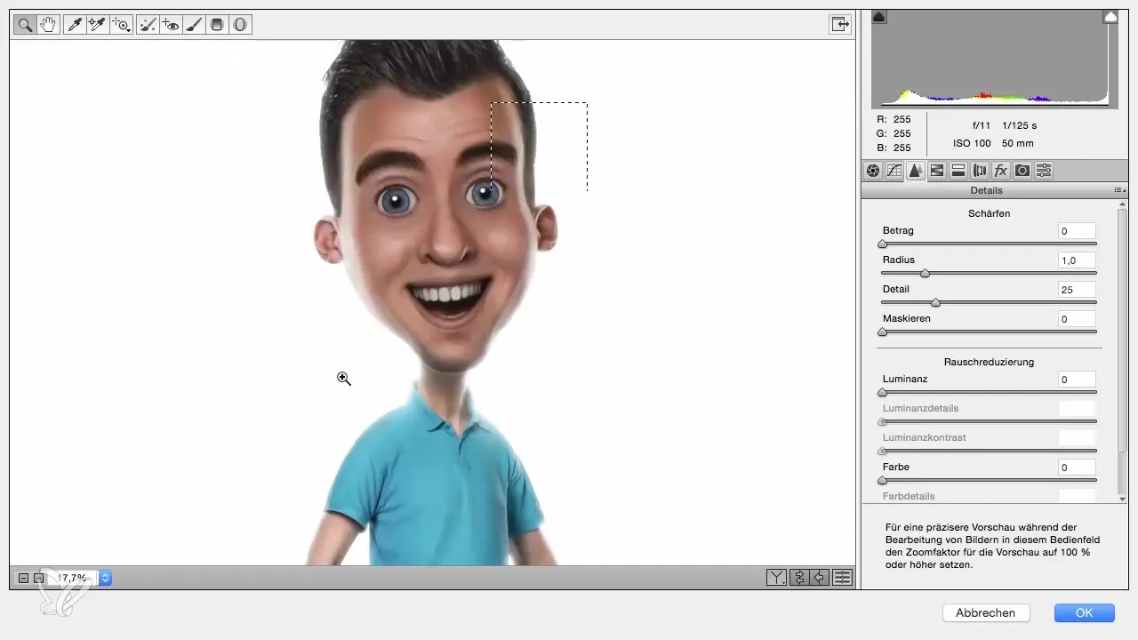Screen dimensions: 1138x640
Task: Choose the Red Eye Removal tool
Action: click(x=171, y=25)
